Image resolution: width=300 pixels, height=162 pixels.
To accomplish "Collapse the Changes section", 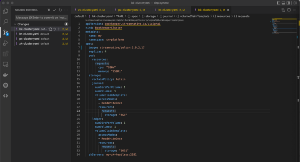I will click(x=15, y=24).
